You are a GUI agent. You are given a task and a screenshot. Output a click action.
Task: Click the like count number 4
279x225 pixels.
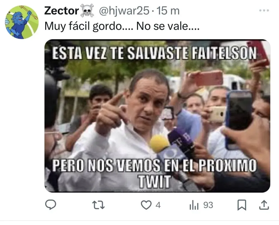(x=158, y=205)
